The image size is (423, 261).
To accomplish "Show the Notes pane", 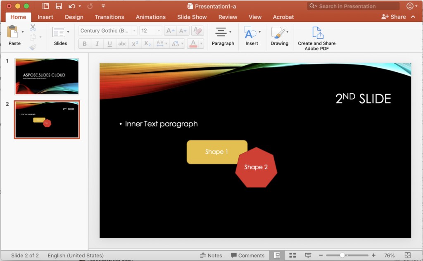I will coord(211,255).
